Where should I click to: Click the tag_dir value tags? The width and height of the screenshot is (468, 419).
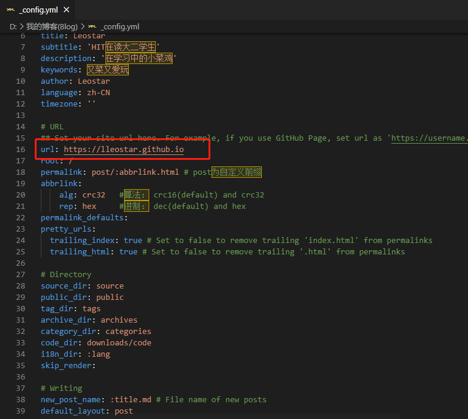91,308
